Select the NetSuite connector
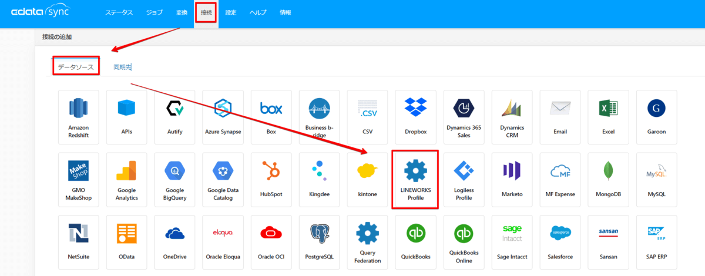The width and height of the screenshot is (705, 276). coord(79,242)
